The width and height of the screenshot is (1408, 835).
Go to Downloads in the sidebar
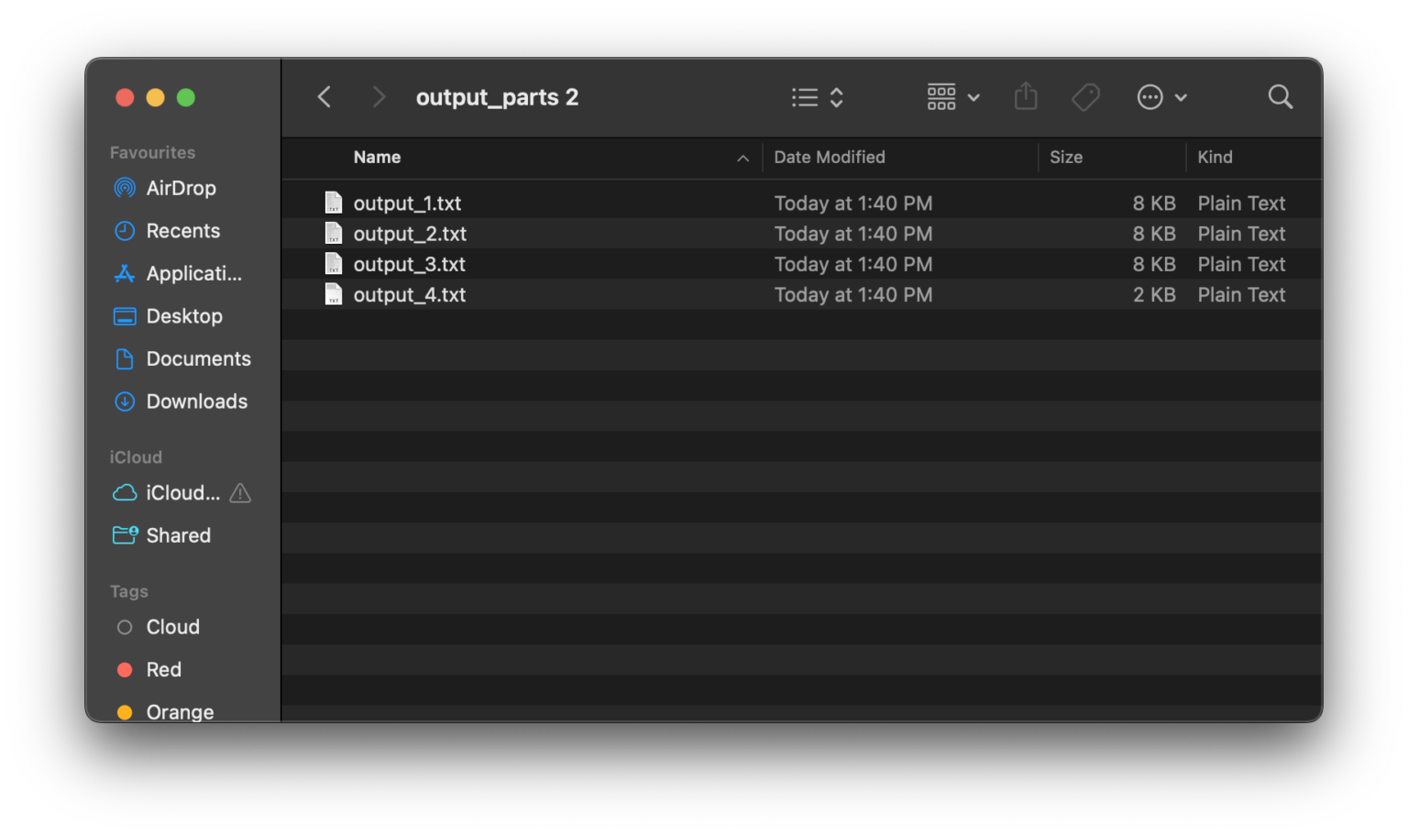click(196, 401)
